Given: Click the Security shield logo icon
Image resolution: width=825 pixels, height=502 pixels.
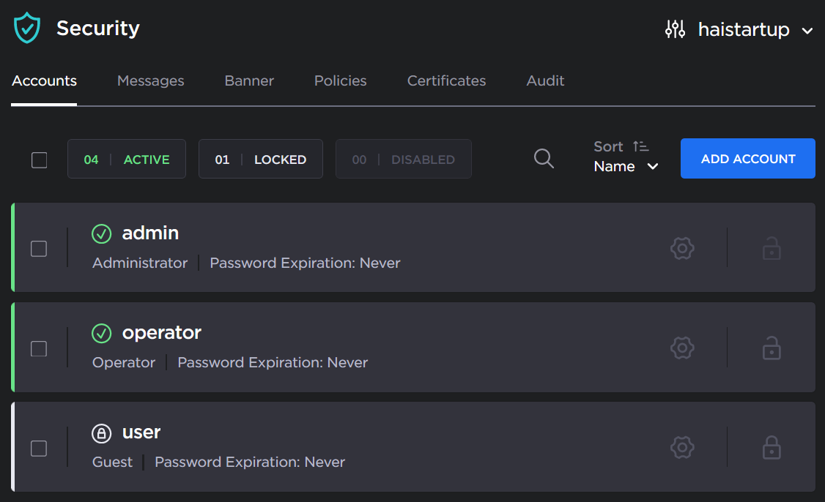Looking at the screenshot, I should click(28, 29).
